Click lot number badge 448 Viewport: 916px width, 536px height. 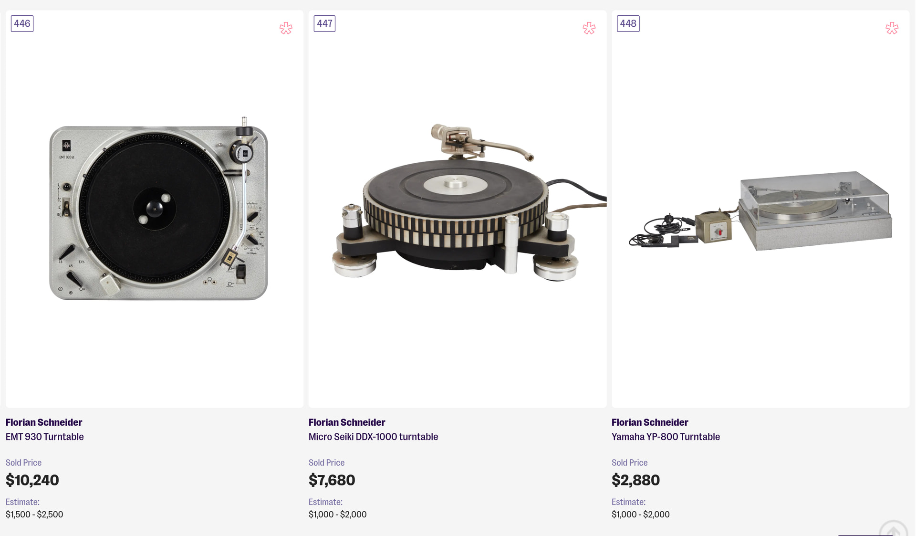pos(628,23)
